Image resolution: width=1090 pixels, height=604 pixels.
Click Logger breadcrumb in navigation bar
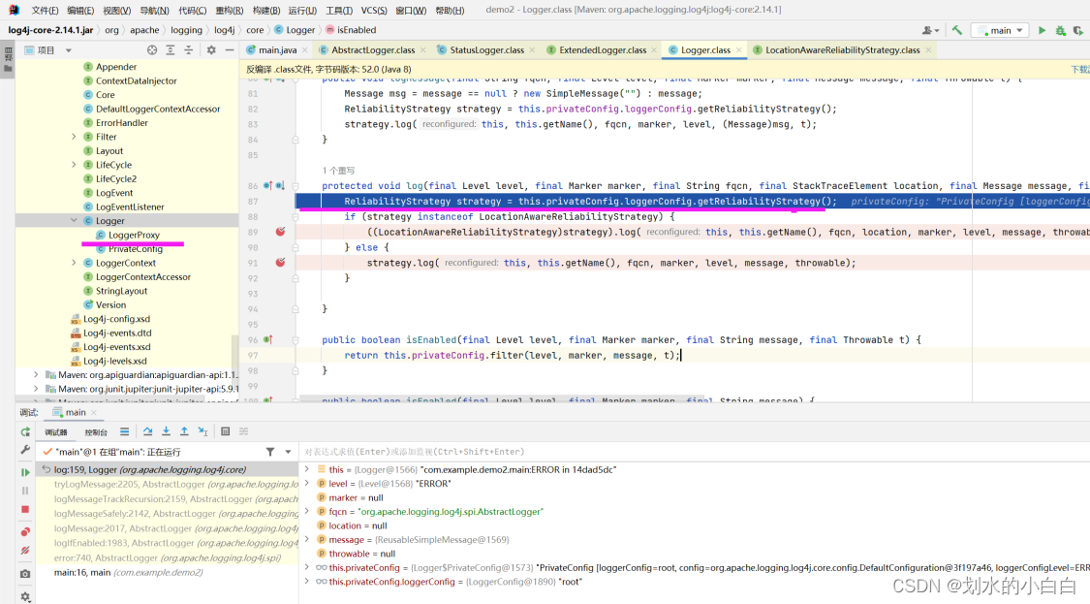point(295,30)
